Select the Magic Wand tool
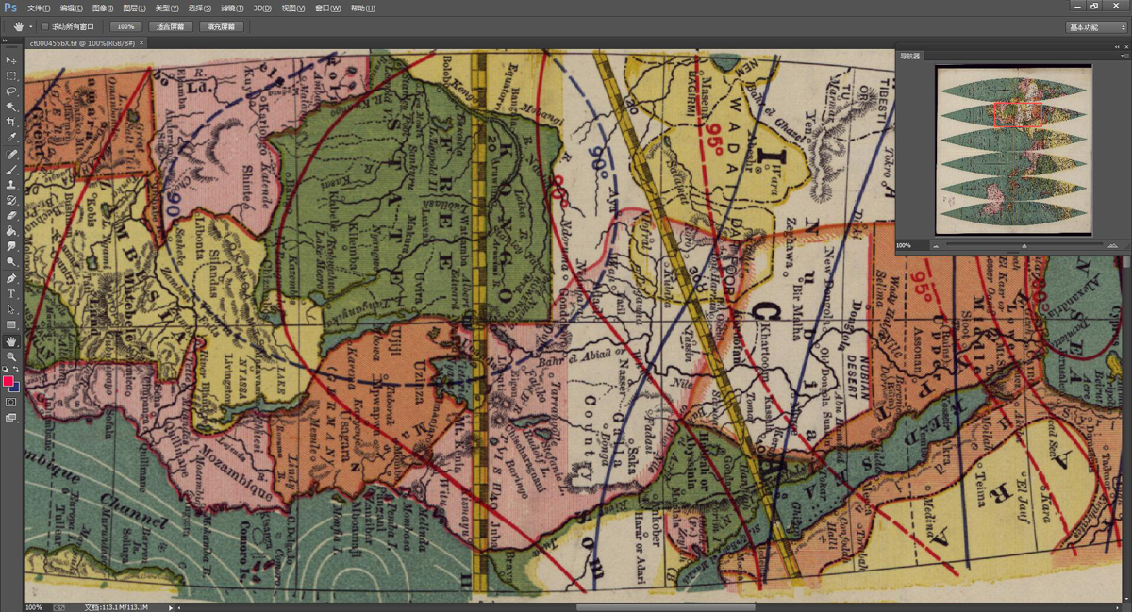 point(11,107)
